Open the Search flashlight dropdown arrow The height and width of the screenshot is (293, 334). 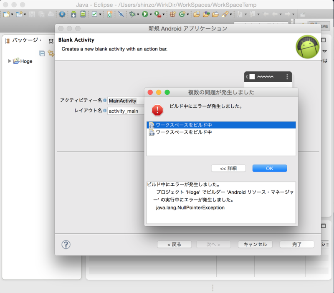pyautogui.click(x=231, y=15)
